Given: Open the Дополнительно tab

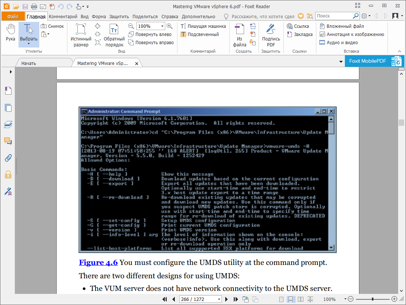Looking at the screenshot, I should pyautogui.click(x=198, y=16).
